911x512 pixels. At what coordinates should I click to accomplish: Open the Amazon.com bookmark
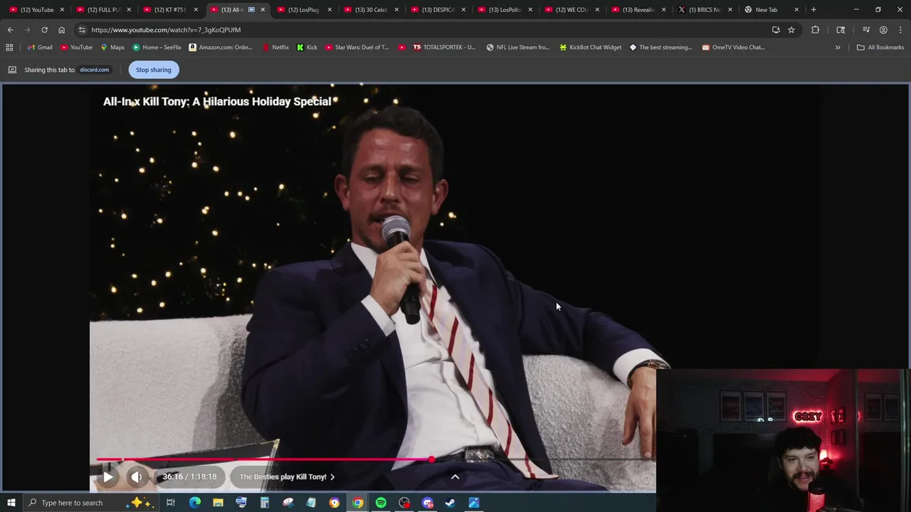tap(221, 48)
